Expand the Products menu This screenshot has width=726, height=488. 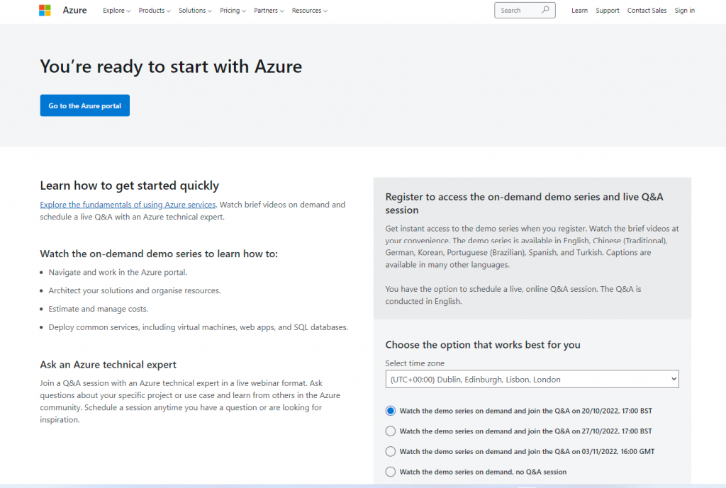[155, 11]
